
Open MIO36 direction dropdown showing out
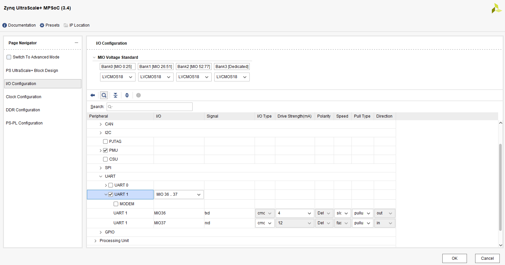pos(385,213)
